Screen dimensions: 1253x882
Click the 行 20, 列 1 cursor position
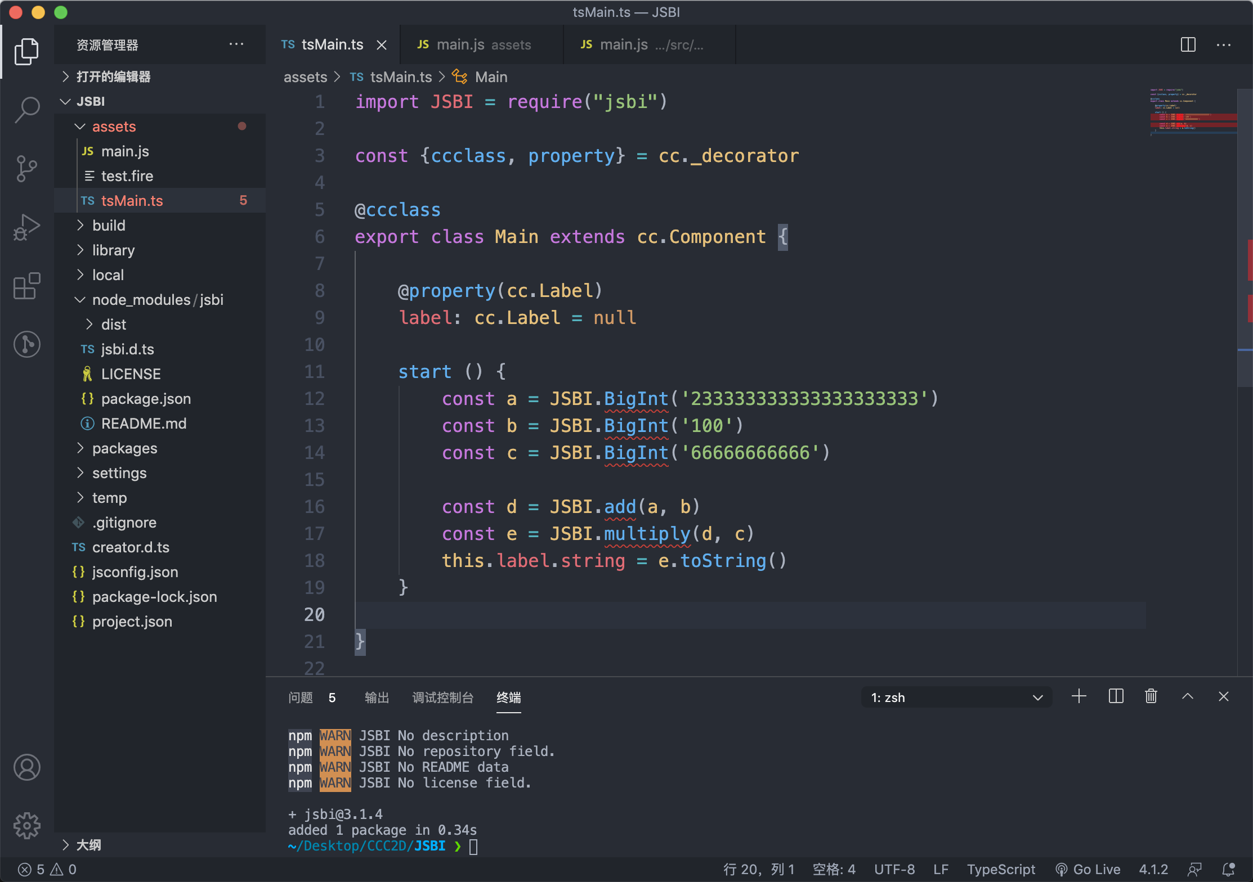click(759, 870)
